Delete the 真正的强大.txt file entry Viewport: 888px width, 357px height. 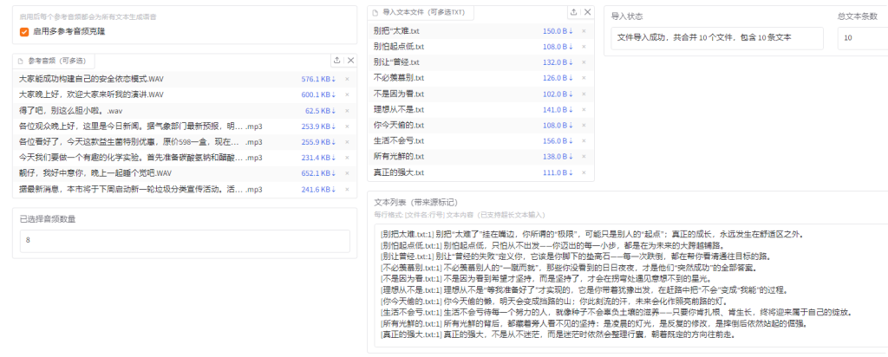tap(584, 172)
